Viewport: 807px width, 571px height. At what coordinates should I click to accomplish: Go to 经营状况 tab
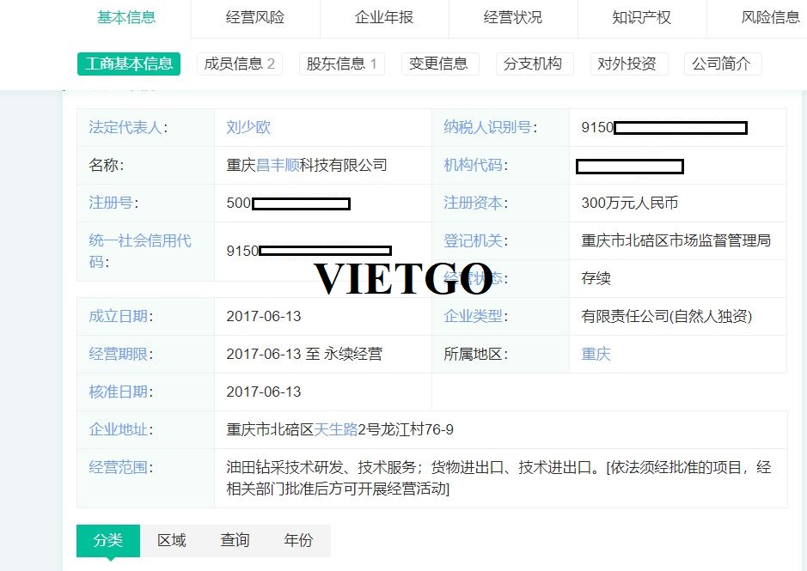(513, 17)
